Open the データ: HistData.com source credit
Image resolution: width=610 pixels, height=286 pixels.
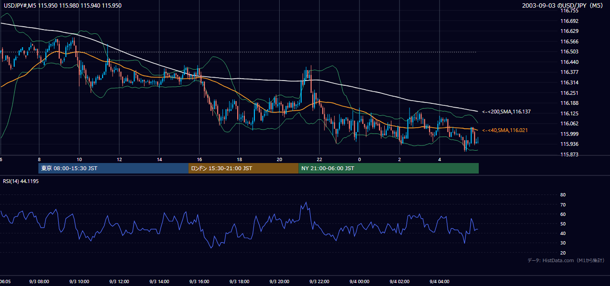pyautogui.click(x=566, y=260)
